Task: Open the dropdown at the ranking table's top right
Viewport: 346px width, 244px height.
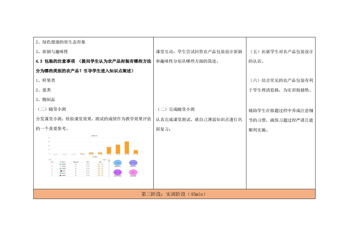Action: [x=105, y=160]
